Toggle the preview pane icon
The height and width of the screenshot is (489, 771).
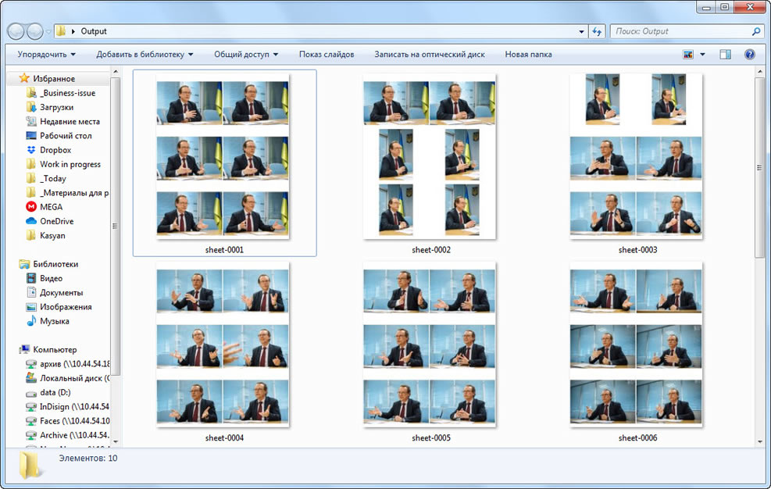[x=725, y=55]
